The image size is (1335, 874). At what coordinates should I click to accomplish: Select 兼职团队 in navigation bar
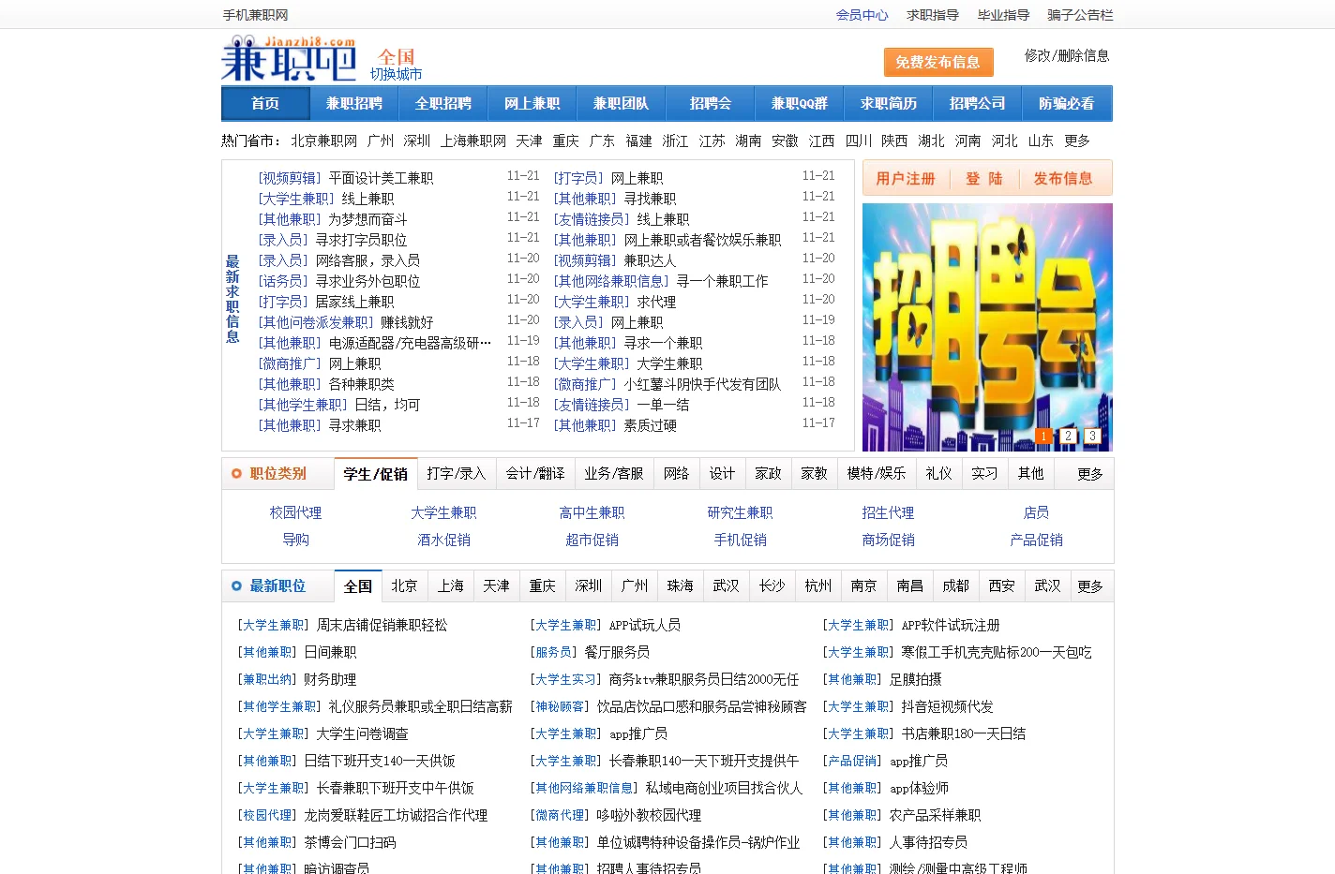click(x=622, y=103)
